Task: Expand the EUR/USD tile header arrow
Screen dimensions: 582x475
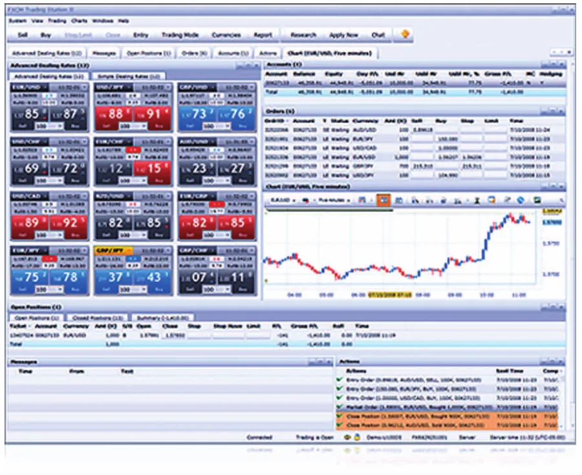Action: (85, 87)
